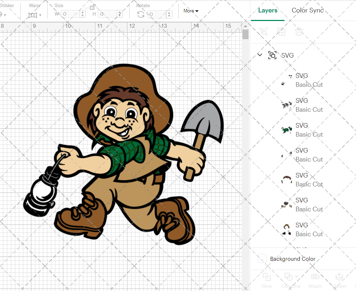Collapse the SVG layer group
356x291 pixels.
pos(260,55)
